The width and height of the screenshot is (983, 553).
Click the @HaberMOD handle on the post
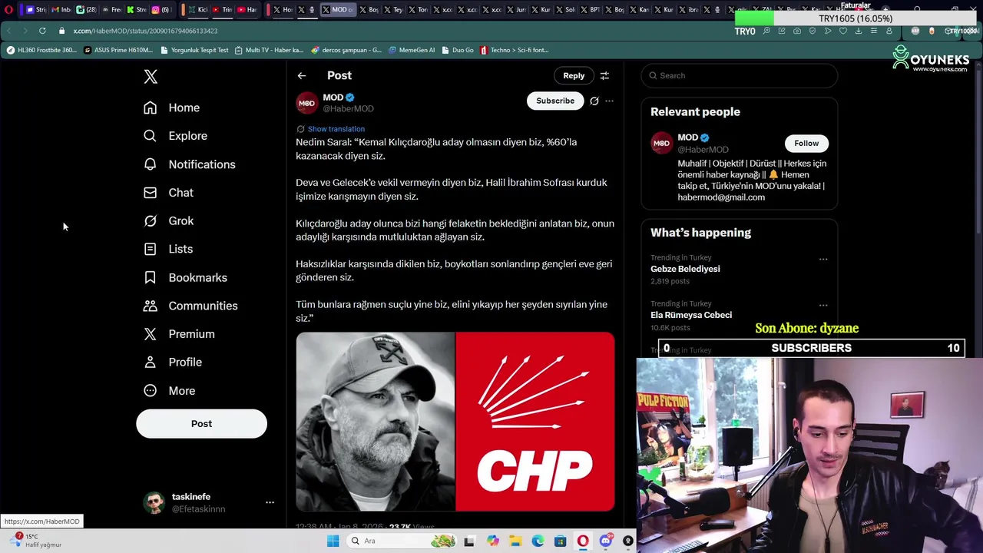(x=348, y=108)
